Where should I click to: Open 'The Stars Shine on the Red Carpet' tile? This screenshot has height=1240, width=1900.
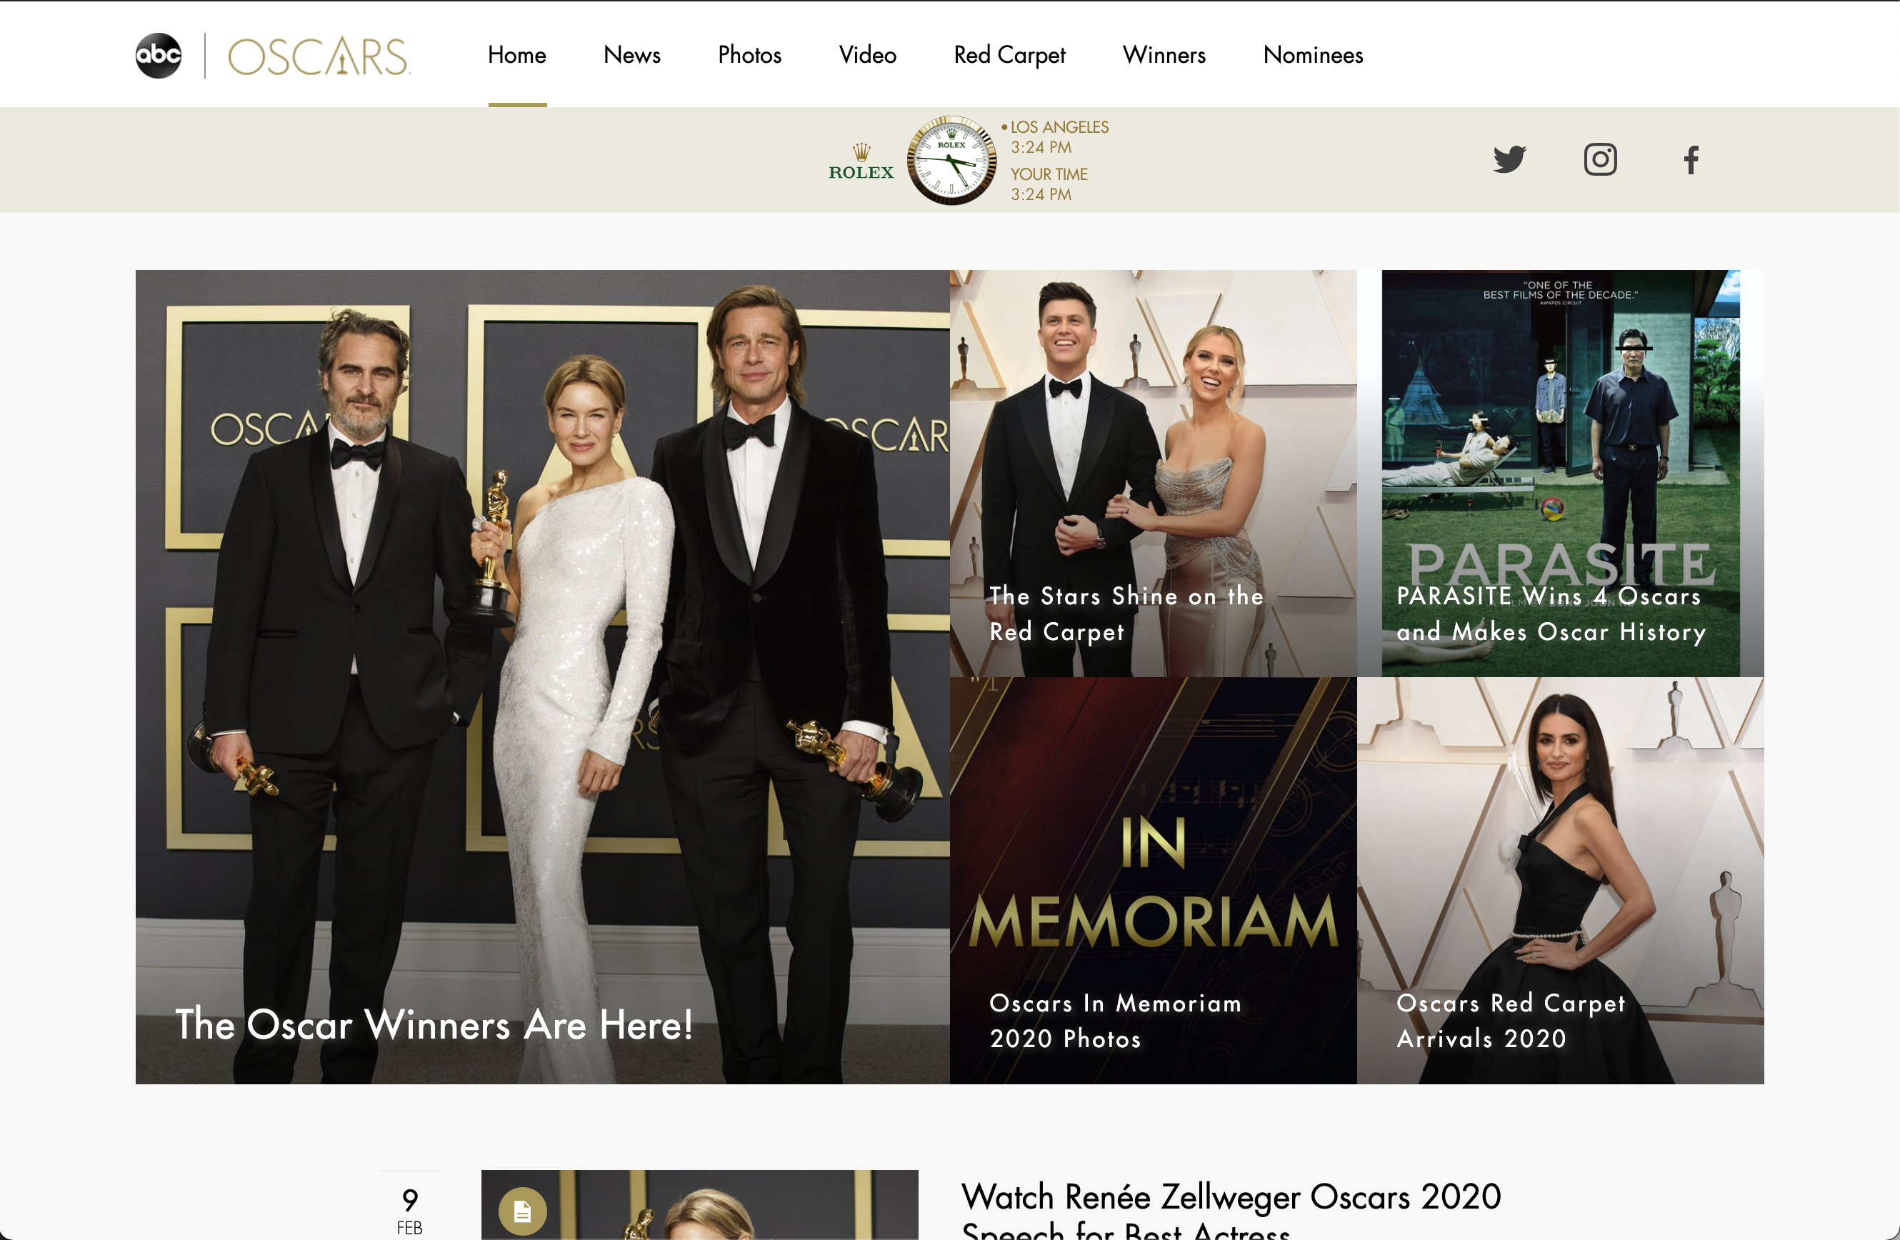(x=1153, y=473)
